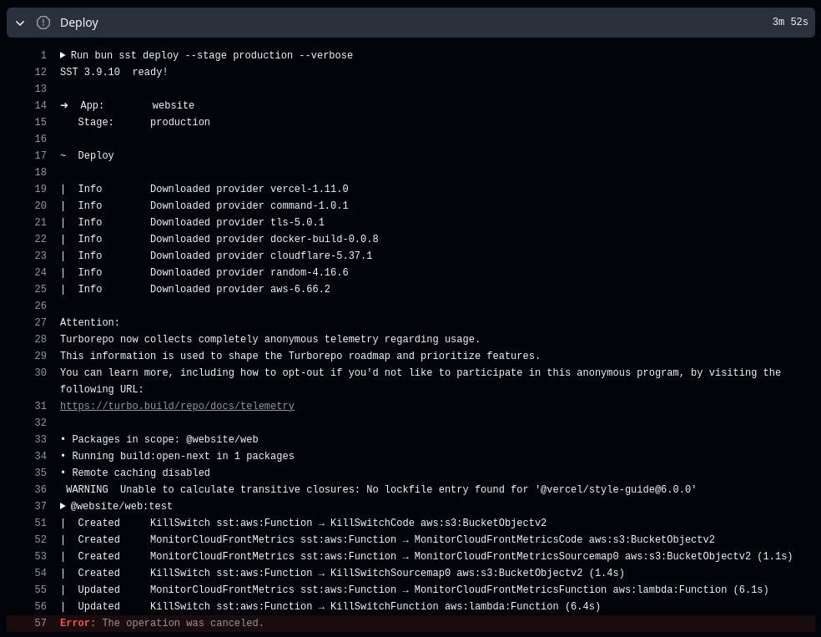Click 'Packages in scope: @website/web' line
The height and width of the screenshot is (637, 821).
159,439
